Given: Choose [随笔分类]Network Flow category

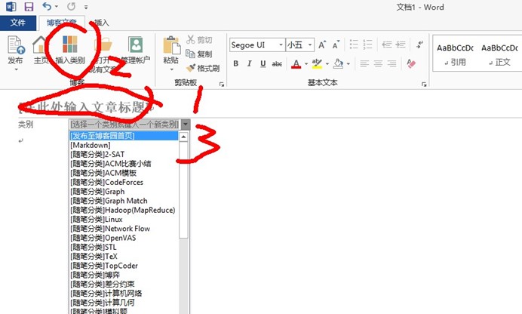Looking at the screenshot, I should coord(124,229).
